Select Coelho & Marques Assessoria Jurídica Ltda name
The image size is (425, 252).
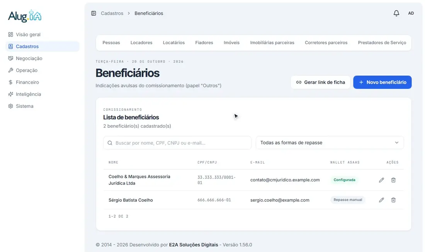(139, 180)
